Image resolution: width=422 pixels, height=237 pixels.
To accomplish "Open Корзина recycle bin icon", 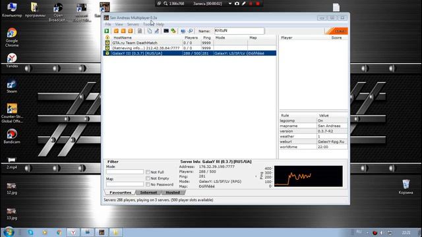I will [406, 187].
